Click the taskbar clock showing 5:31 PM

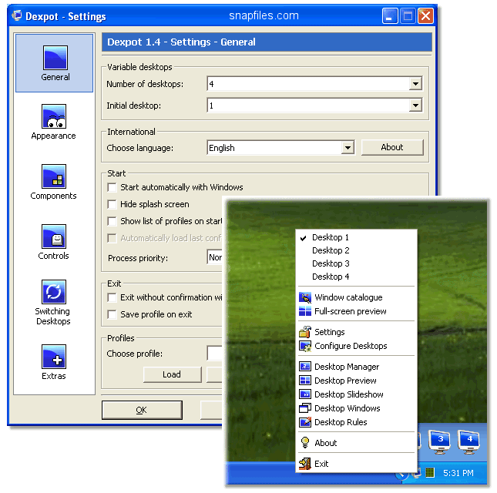[458, 473]
